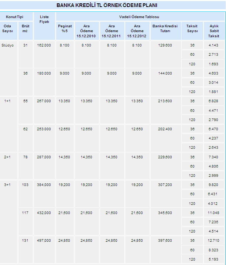The image size is (226, 265).
Task: Click the Oda Sayısı column header
Action: tap(7, 28)
